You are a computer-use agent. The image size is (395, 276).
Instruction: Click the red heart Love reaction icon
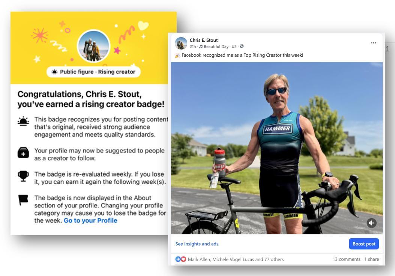pos(183,259)
